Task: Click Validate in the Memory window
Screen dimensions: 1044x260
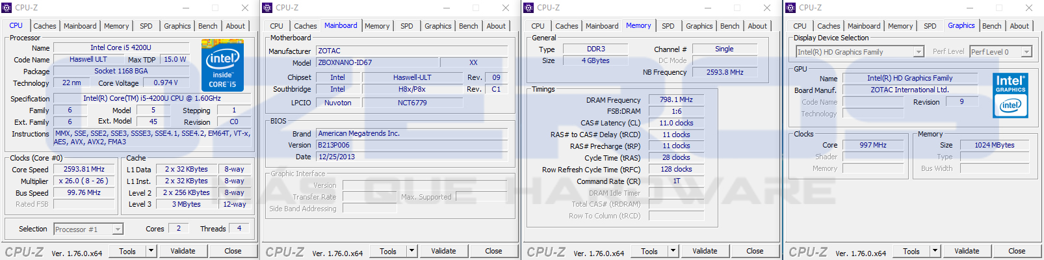Action: [x=705, y=251]
